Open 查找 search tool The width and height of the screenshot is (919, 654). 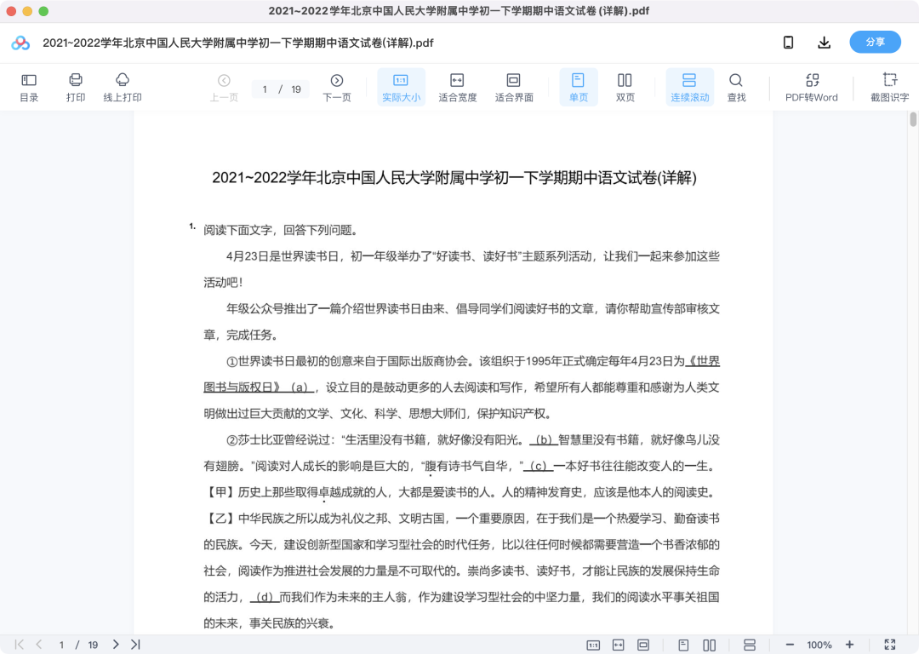click(x=736, y=88)
